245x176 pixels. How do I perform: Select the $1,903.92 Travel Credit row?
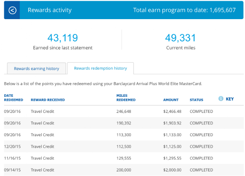(x=124, y=123)
